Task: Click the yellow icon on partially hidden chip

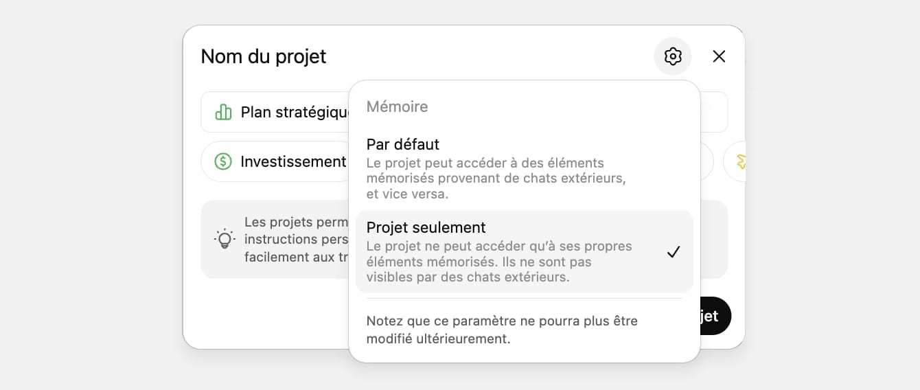Action: (740, 161)
